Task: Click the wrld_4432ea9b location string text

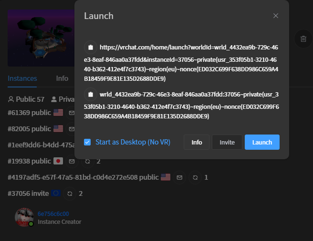Action: [181, 105]
